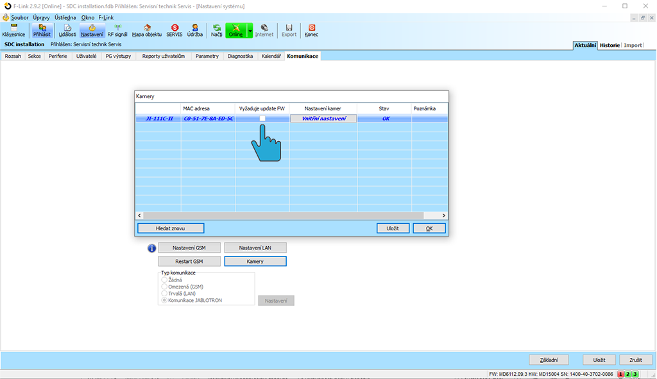This screenshot has height=379, width=657.
Task: Switch to the Uživatelé tab
Action: 87,56
